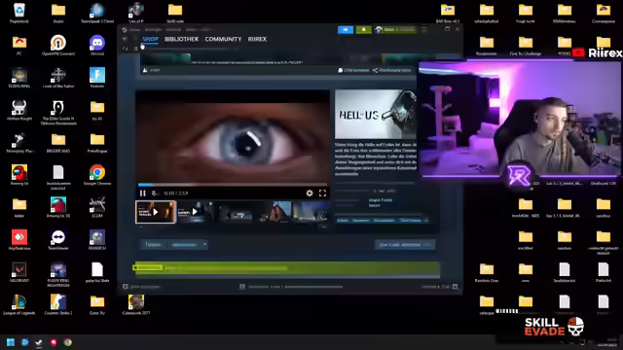Open video player settings gear
The width and height of the screenshot is (623, 350).
pyautogui.click(x=310, y=193)
